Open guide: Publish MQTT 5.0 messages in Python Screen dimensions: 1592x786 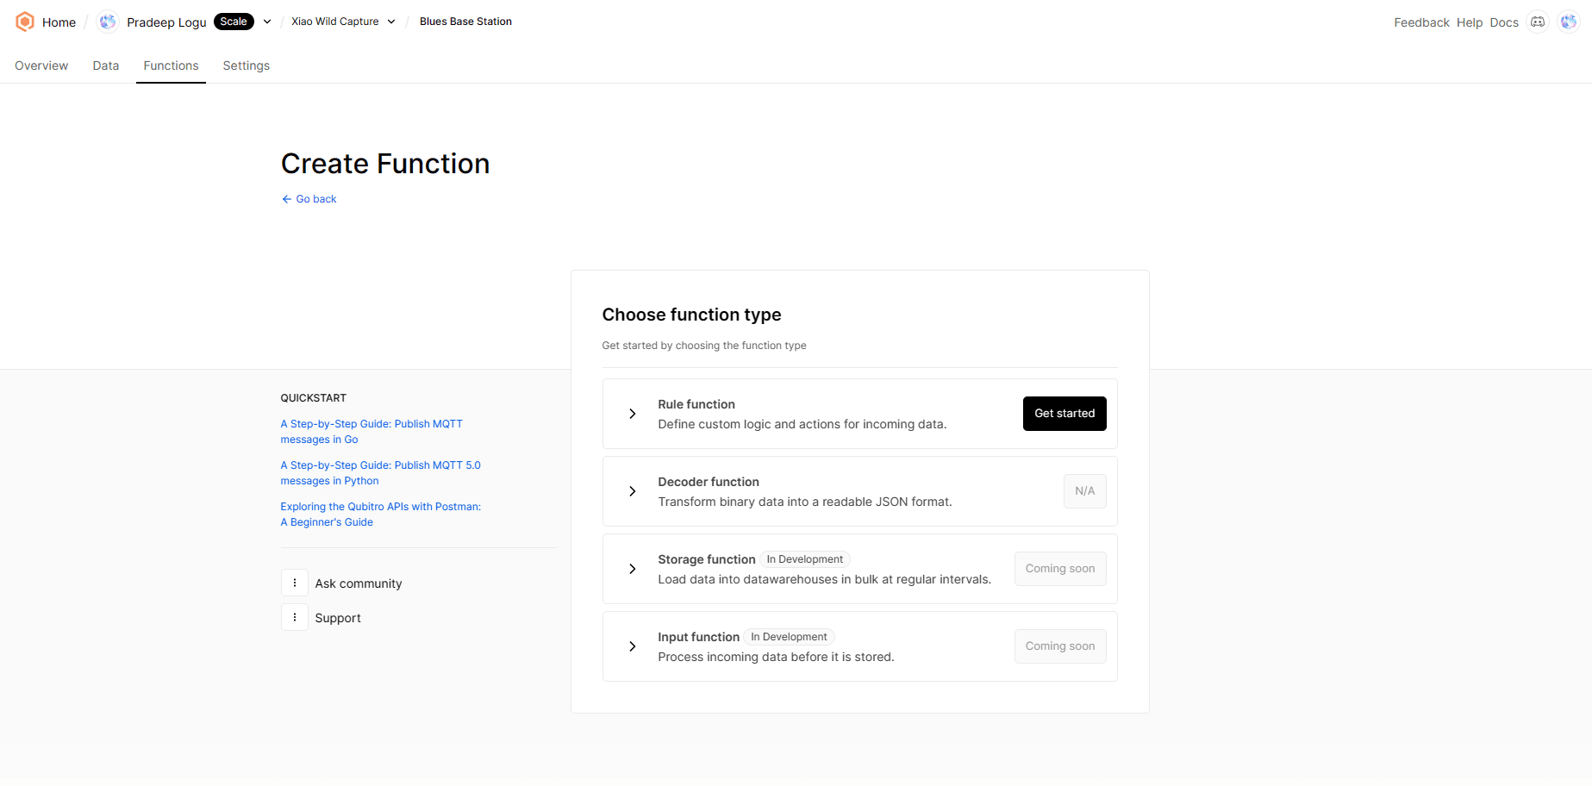point(380,473)
